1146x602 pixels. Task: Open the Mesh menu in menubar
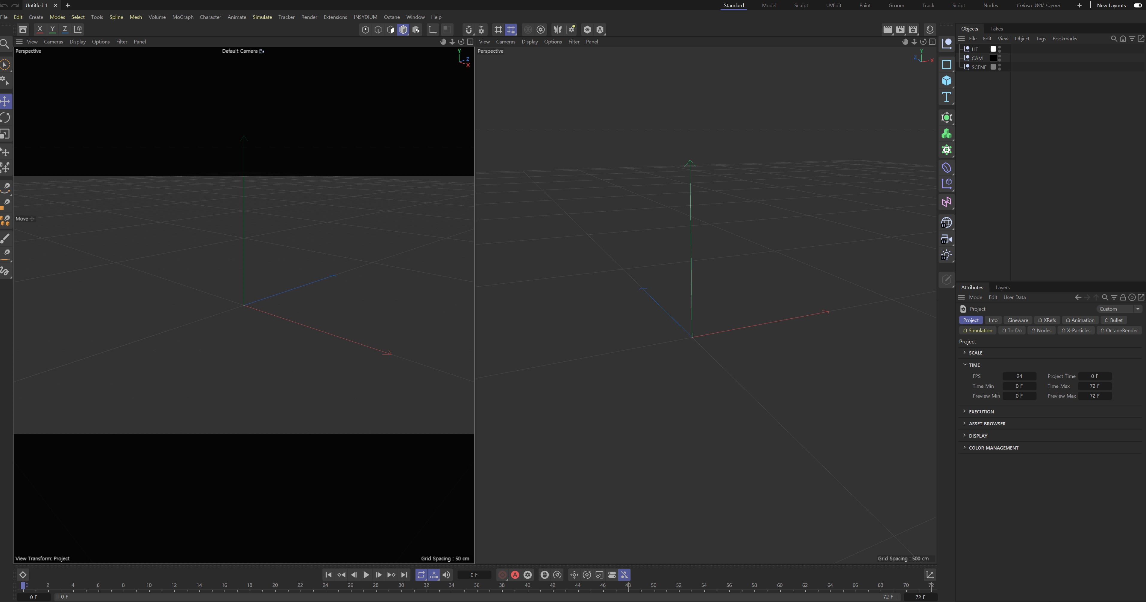pos(135,17)
